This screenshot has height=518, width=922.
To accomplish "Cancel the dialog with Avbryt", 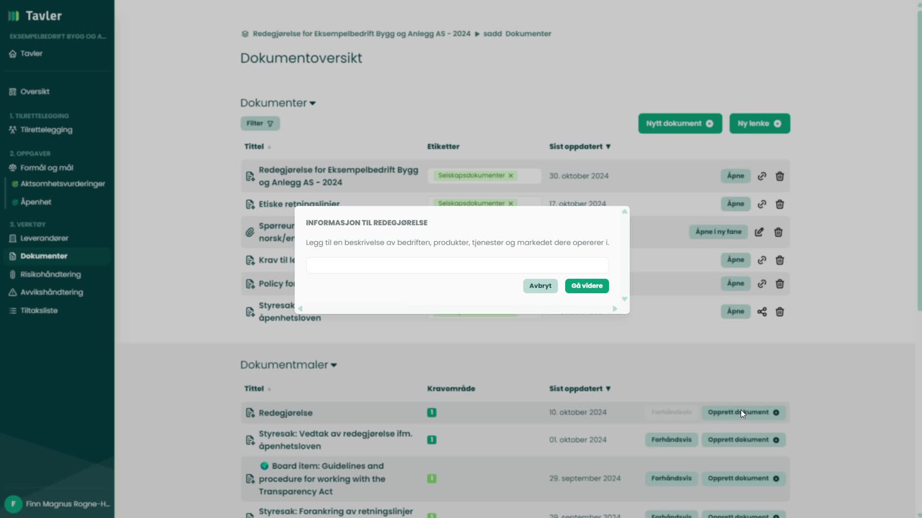I will (540, 286).
